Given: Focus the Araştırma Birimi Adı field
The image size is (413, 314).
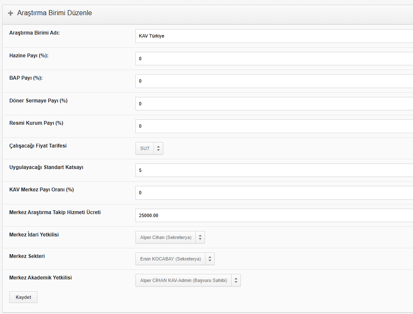Looking at the screenshot, I should coord(274,36).
